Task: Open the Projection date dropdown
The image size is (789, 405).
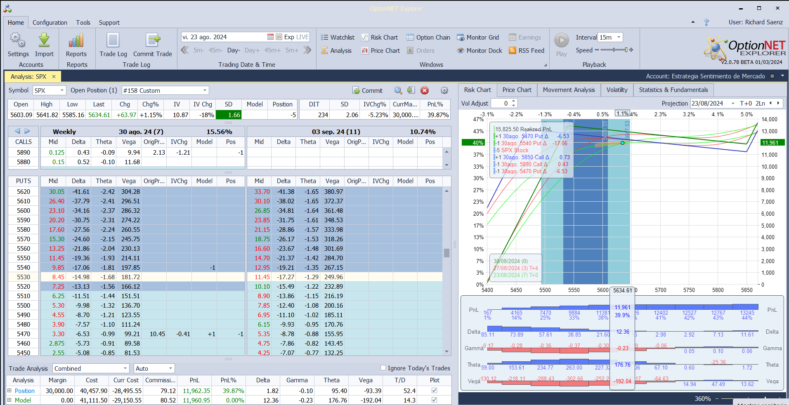Action: [x=733, y=104]
